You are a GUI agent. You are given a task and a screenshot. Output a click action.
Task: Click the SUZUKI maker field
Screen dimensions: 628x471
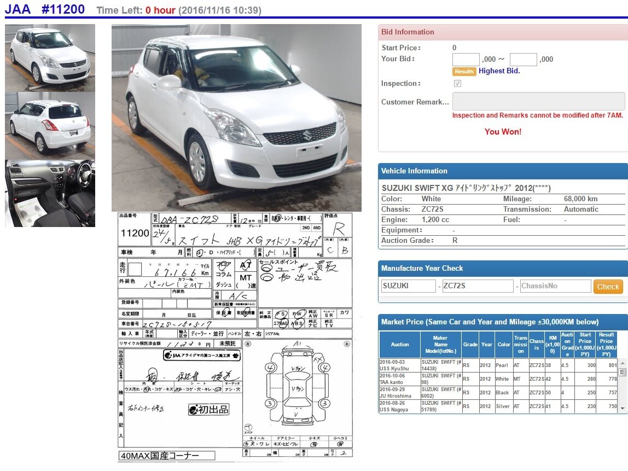pyautogui.click(x=409, y=286)
